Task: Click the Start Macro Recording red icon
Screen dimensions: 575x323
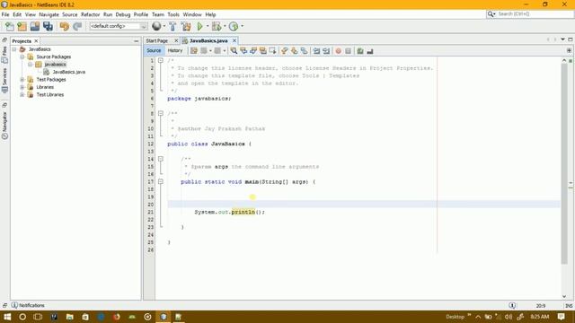Action: 338,51
